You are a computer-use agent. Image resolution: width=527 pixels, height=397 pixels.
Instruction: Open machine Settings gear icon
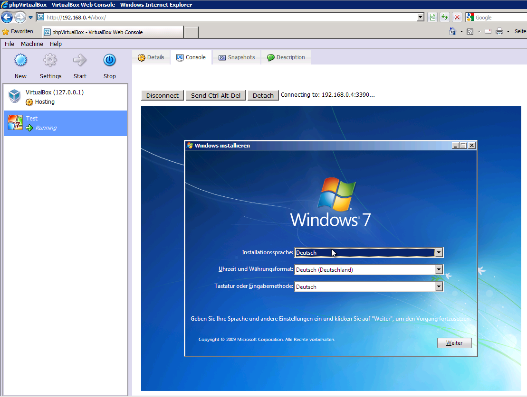50,60
